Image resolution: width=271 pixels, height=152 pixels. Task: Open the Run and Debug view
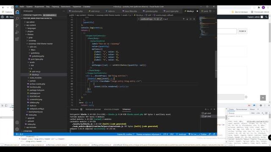(17, 32)
